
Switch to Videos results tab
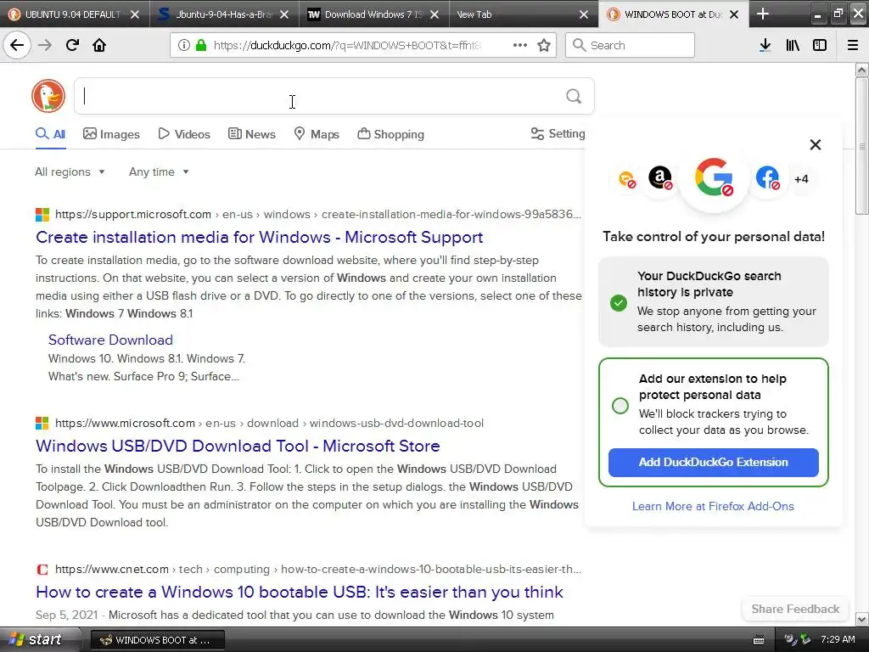(184, 134)
